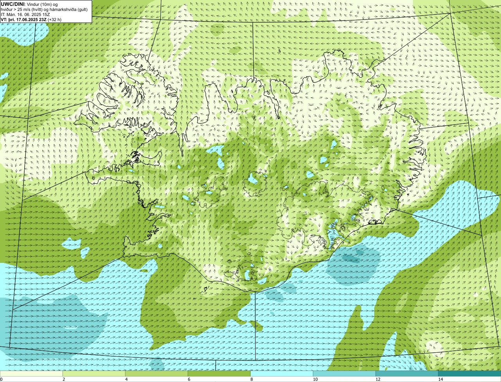Click the 12–14 m/s teal swatch
The width and height of the screenshot is (501, 382).
(x=407, y=373)
